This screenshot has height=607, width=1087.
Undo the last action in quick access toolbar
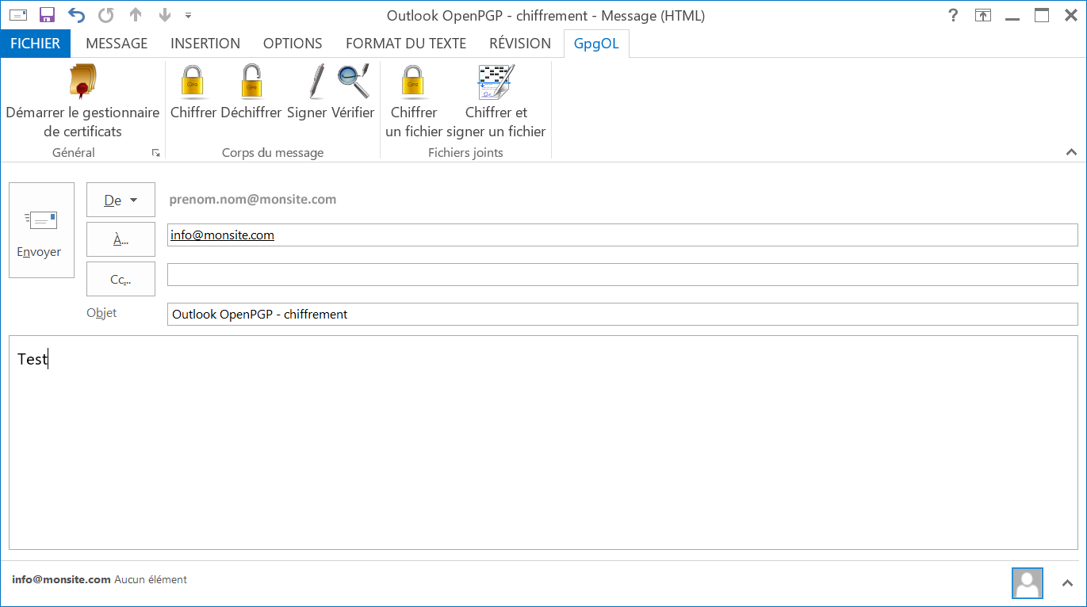(x=76, y=15)
